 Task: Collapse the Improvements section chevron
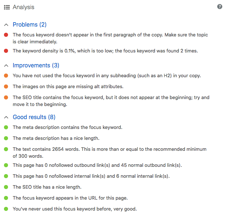tap(6, 66)
